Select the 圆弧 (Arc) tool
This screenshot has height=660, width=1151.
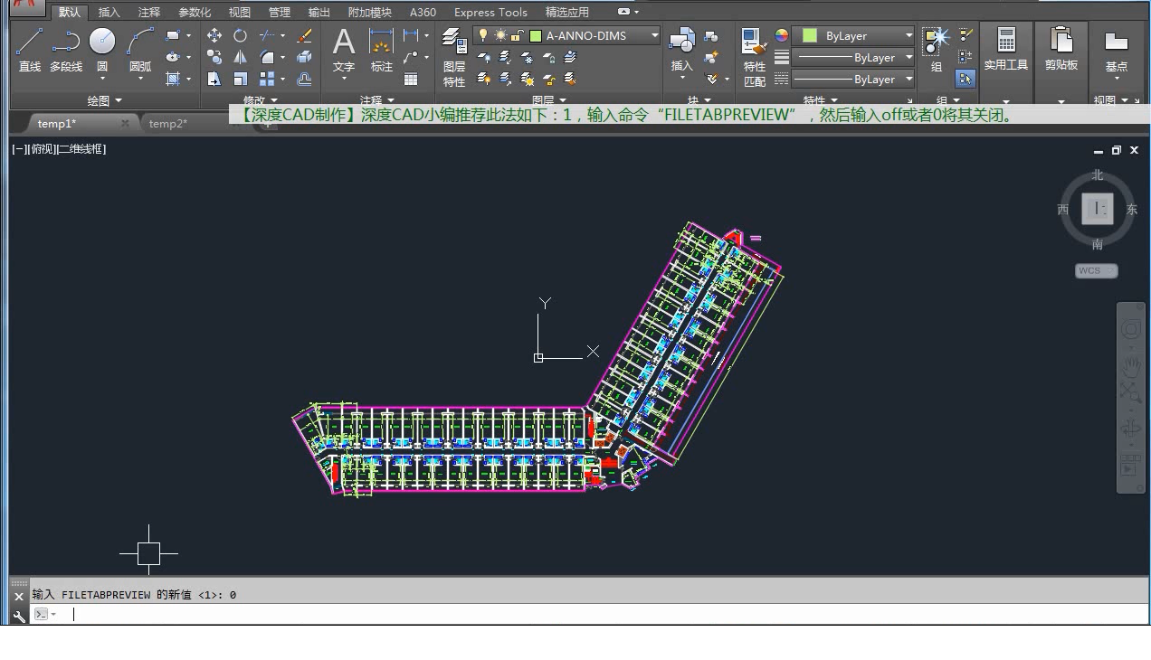click(x=140, y=50)
